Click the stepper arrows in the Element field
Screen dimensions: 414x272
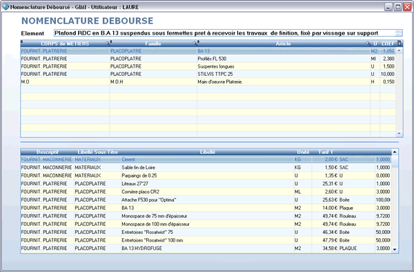coord(399,33)
